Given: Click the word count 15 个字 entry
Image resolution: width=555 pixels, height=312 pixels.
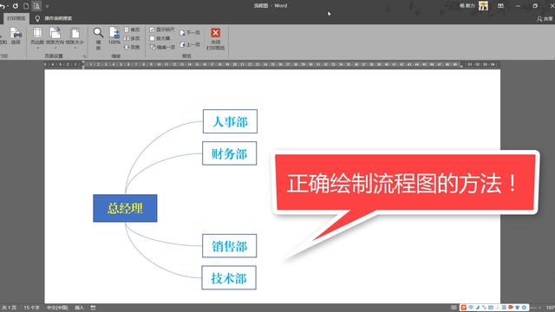Looking at the screenshot, I should coord(31,308).
